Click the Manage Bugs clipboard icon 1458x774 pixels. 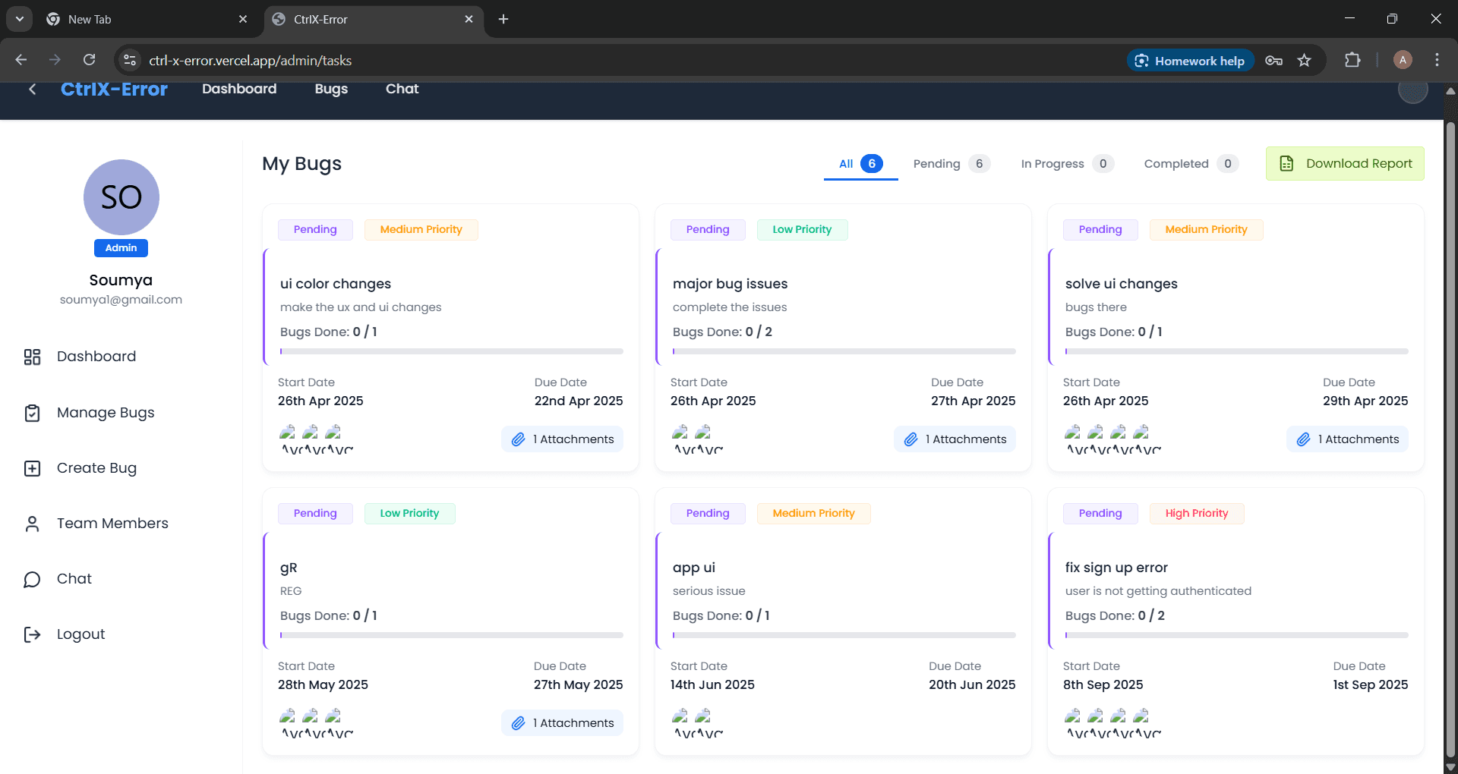[x=32, y=413]
